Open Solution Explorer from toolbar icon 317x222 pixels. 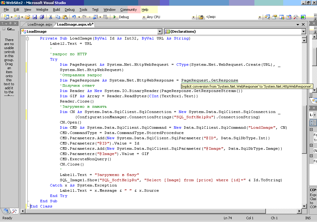267,17
